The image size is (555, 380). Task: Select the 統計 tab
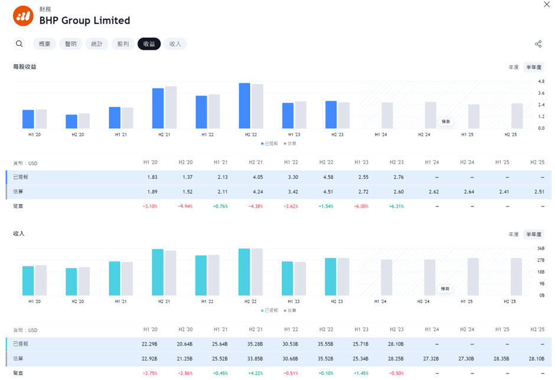[x=97, y=44]
